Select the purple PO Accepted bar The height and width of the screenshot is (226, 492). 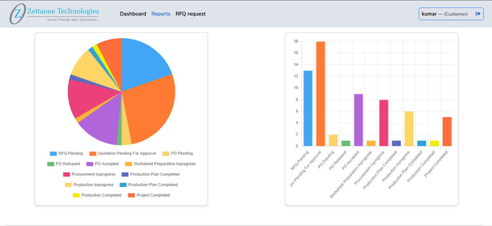pyautogui.click(x=358, y=120)
